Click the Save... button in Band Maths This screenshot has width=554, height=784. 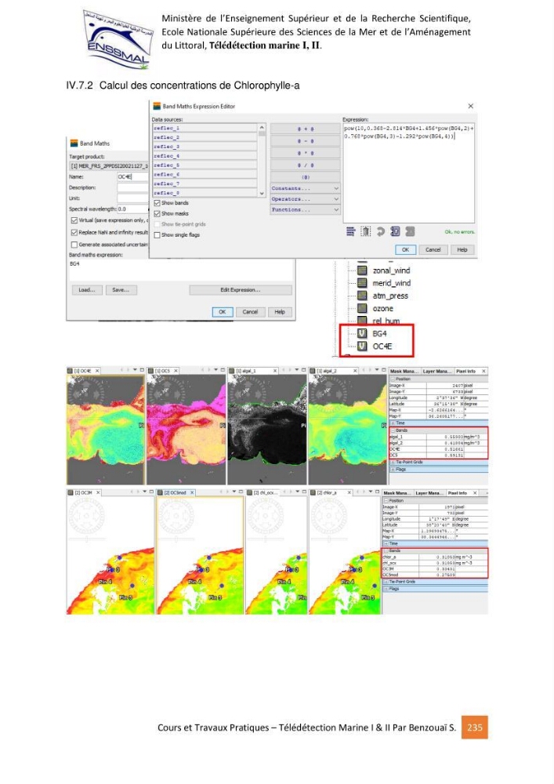(x=121, y=290)
